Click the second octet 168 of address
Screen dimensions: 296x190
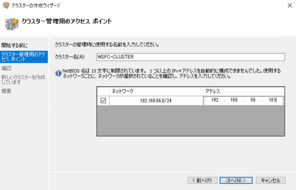(x=234, y=100)
